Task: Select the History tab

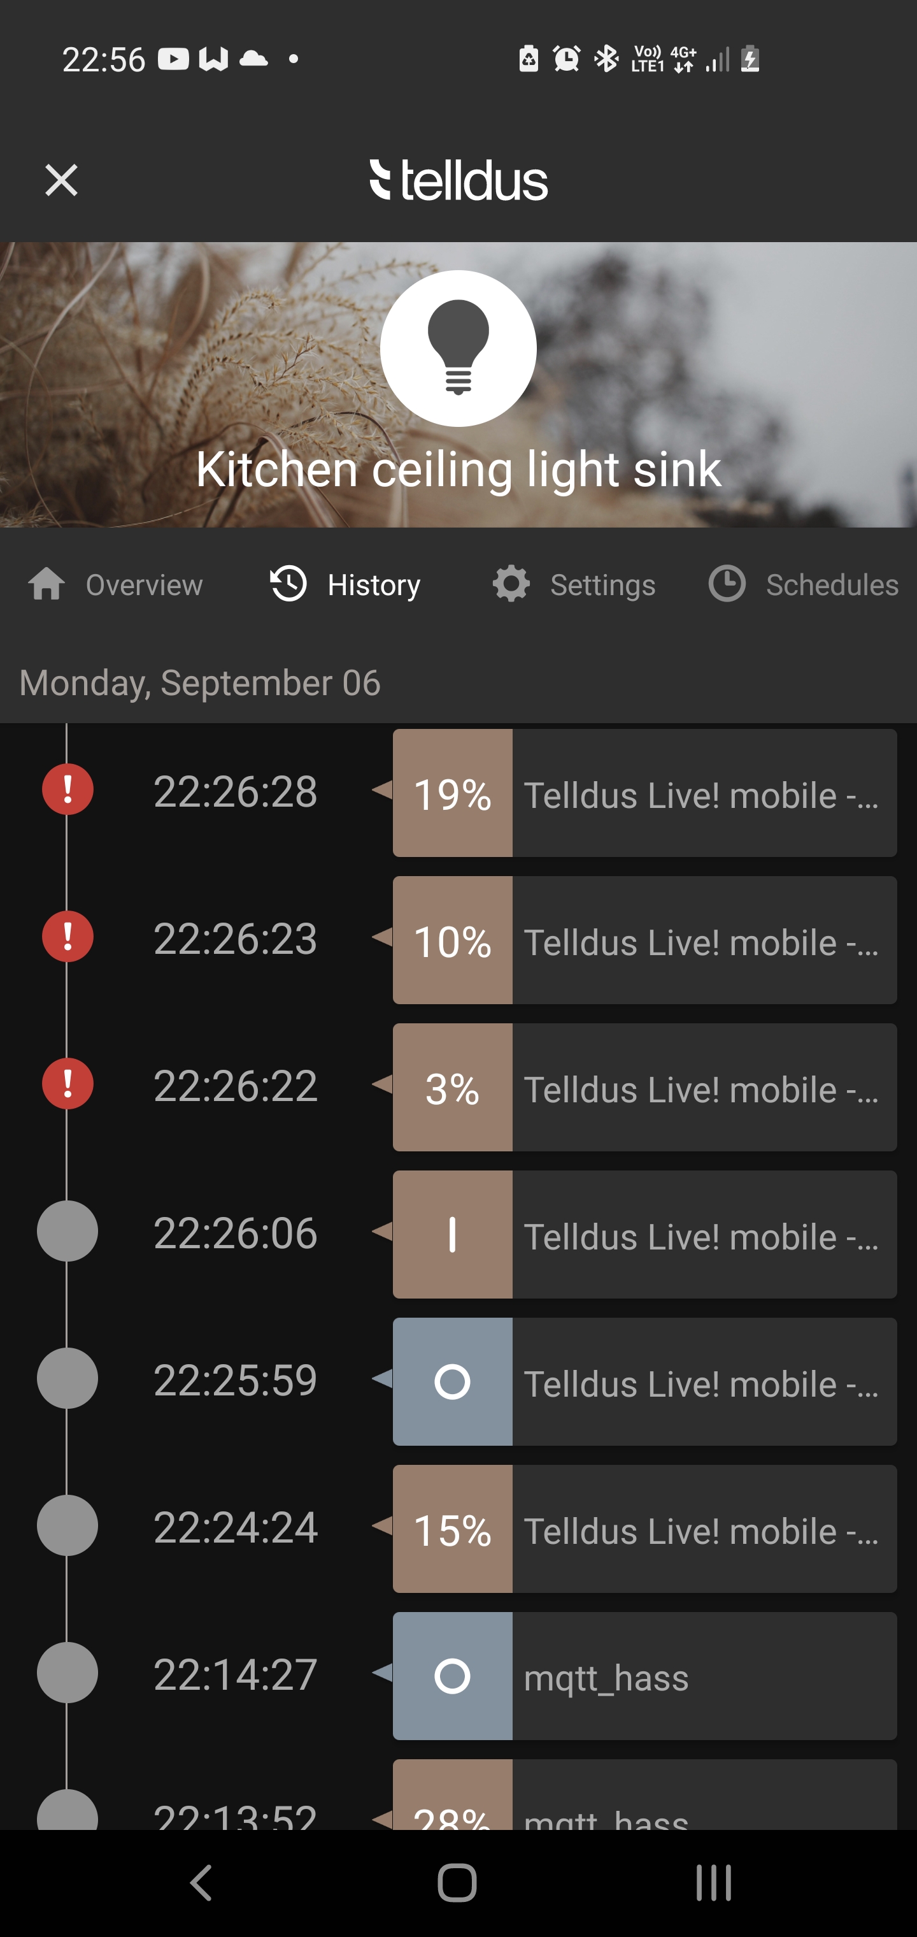Action: [345, 584]
